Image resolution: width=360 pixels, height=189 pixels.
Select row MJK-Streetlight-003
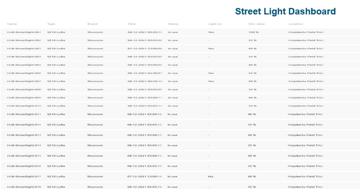180,48
